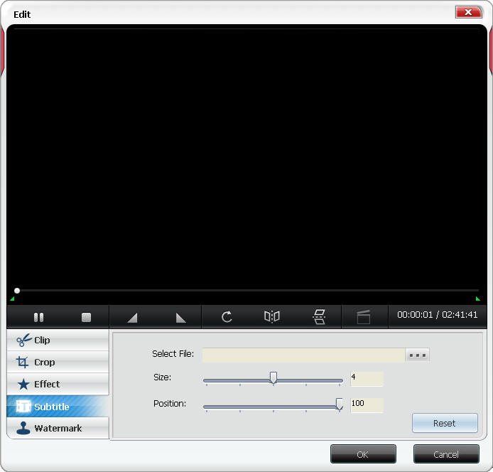Click the Position value field showing 100
493x472 pixels.
pos(367,405)
